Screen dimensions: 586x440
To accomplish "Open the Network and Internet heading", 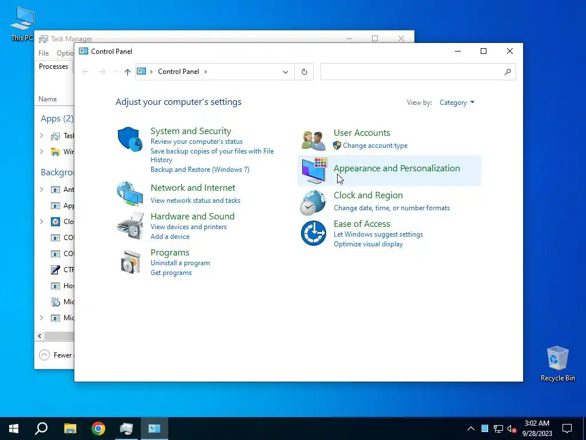I will coord(193,188).
